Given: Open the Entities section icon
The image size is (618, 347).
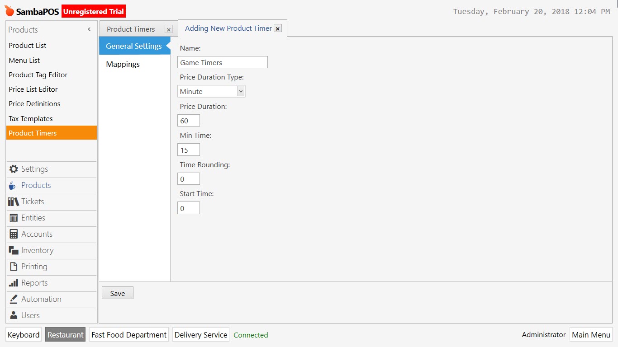Looking at the screenshot, I should (14, 218).
